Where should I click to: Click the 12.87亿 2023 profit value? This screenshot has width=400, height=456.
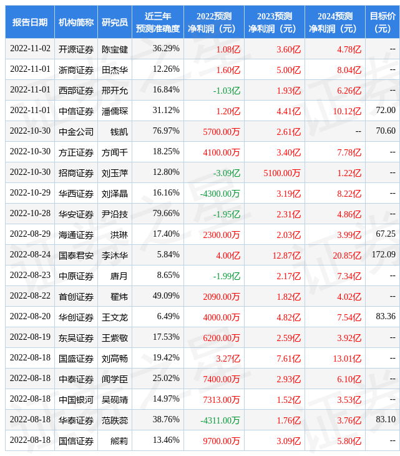(x=286, y=255)
